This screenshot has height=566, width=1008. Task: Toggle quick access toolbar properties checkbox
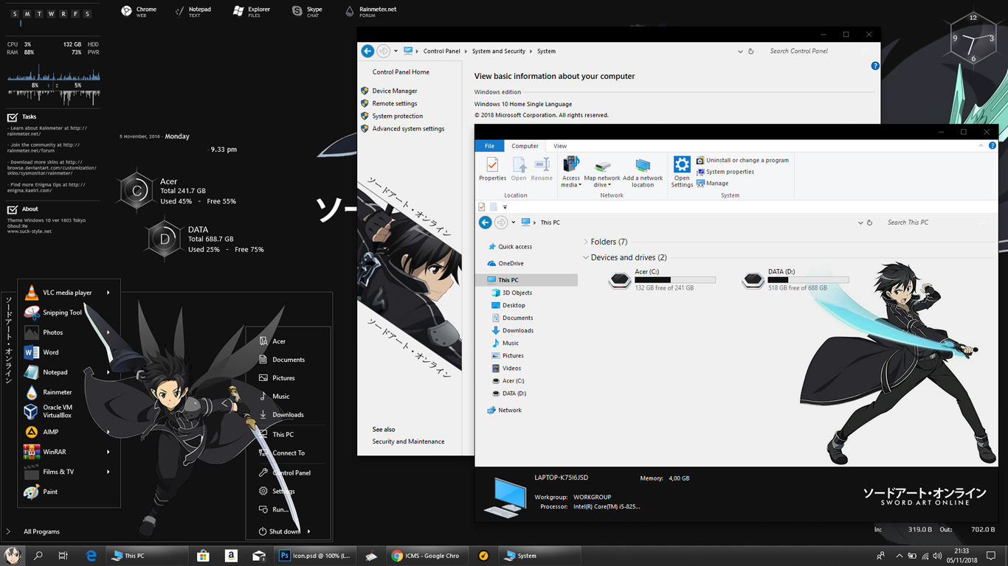coord(482,207)
